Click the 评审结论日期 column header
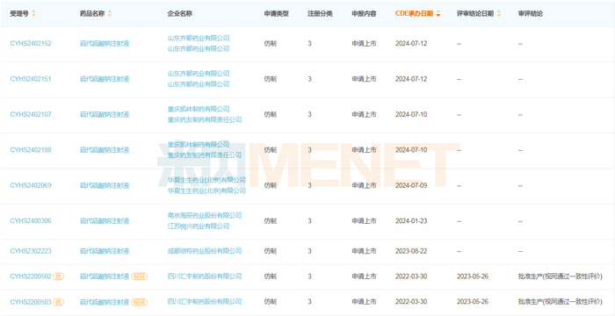 click(475, 13)
